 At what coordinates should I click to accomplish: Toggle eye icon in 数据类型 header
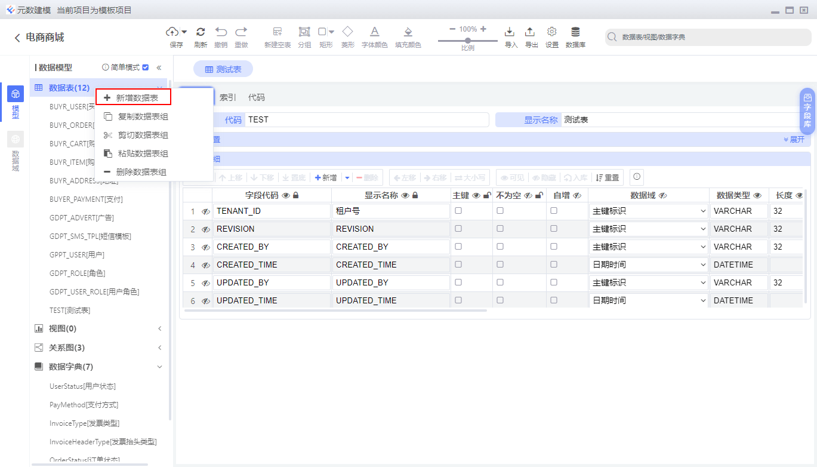pyautogui.click(x=757, y=195)
